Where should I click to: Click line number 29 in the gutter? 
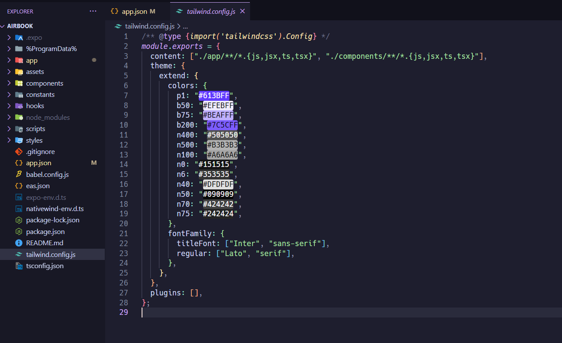pos(124,313)
